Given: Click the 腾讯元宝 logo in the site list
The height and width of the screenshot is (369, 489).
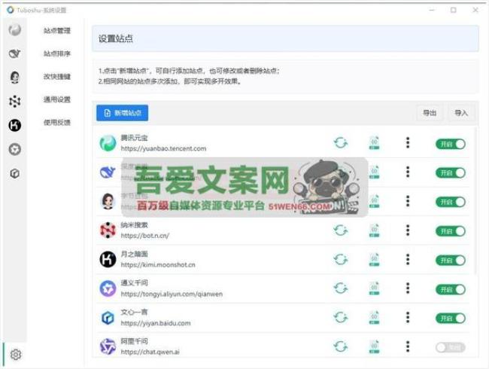Looking at the screenshot, I should pos(108,143).
